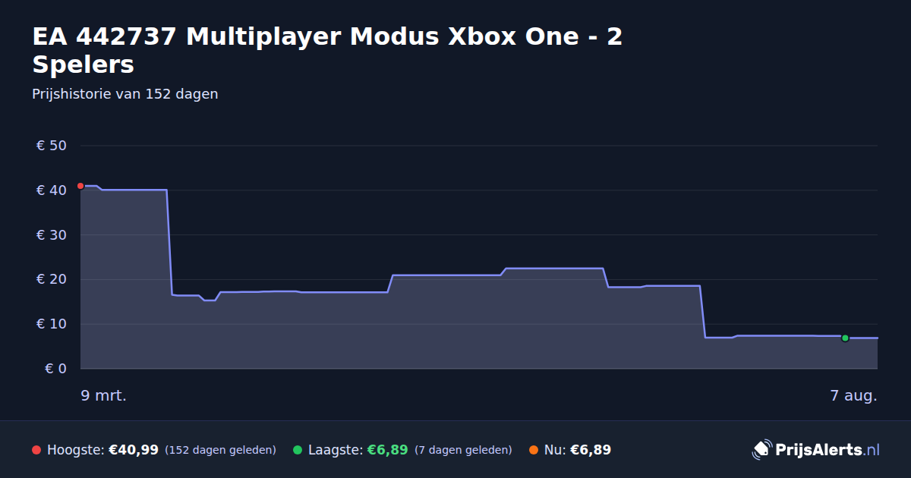Click the 7 aug. end date label
This screenshot has width=911, height=478.
(x=854, y=395)
